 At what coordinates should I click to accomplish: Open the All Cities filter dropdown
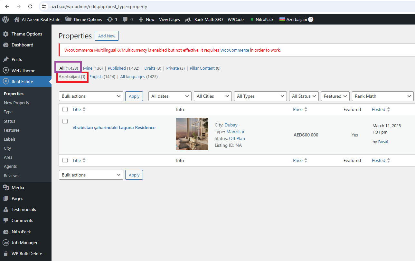click(212, 96)
